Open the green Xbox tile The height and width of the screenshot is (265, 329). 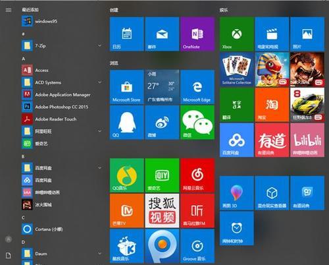237,34
